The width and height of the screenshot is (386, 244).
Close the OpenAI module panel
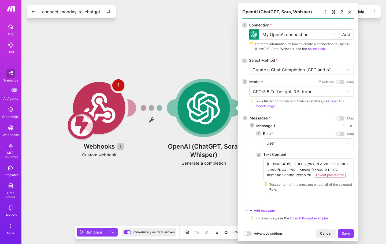(350, 12)
